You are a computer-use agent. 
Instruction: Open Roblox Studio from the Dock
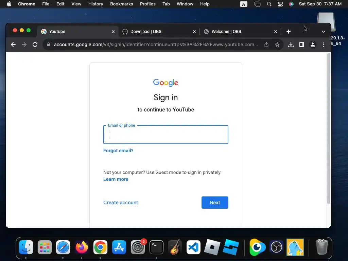(x=231, y=247)
